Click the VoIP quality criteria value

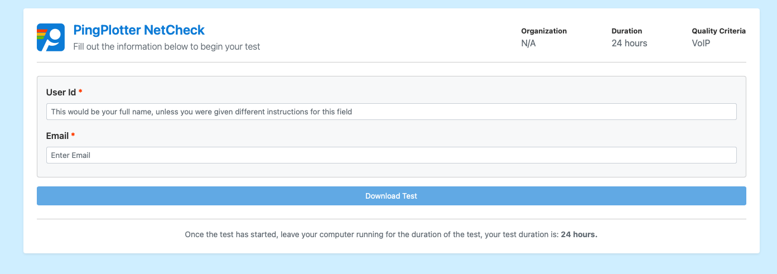click(701, 44)
